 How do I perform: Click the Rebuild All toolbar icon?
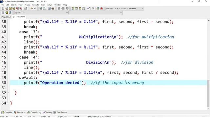click(84, 9)
